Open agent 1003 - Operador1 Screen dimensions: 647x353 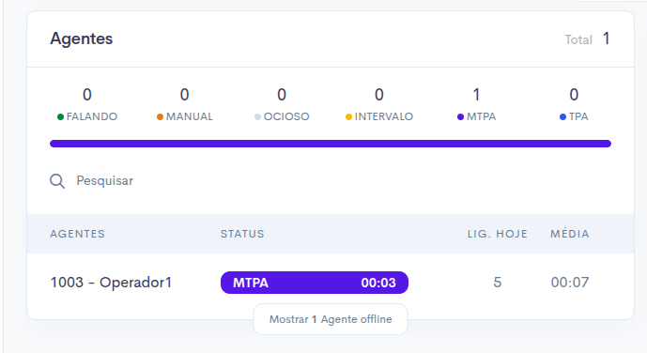[x=111, y=283]
